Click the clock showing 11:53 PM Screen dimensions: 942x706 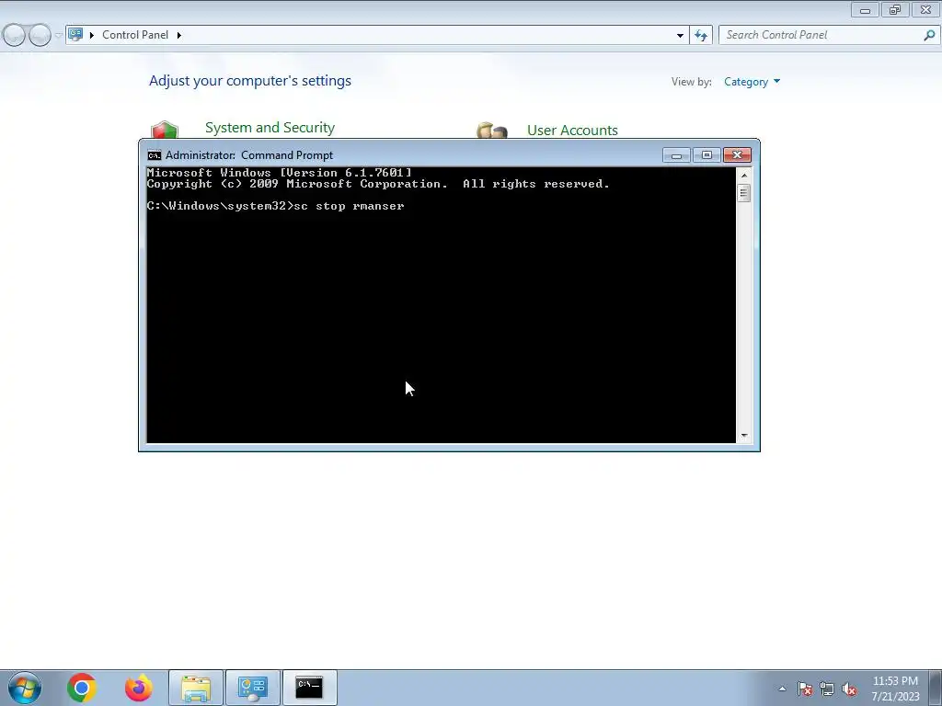895,681
